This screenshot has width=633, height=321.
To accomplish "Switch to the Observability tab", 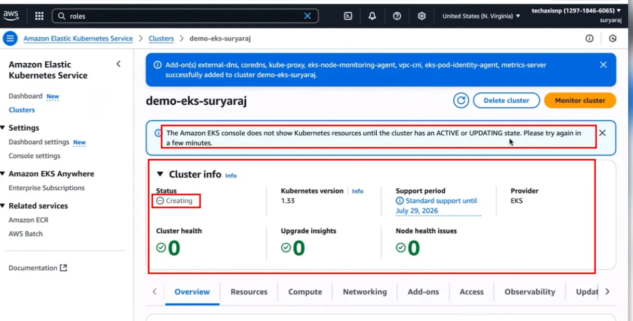I will (530, 292).
